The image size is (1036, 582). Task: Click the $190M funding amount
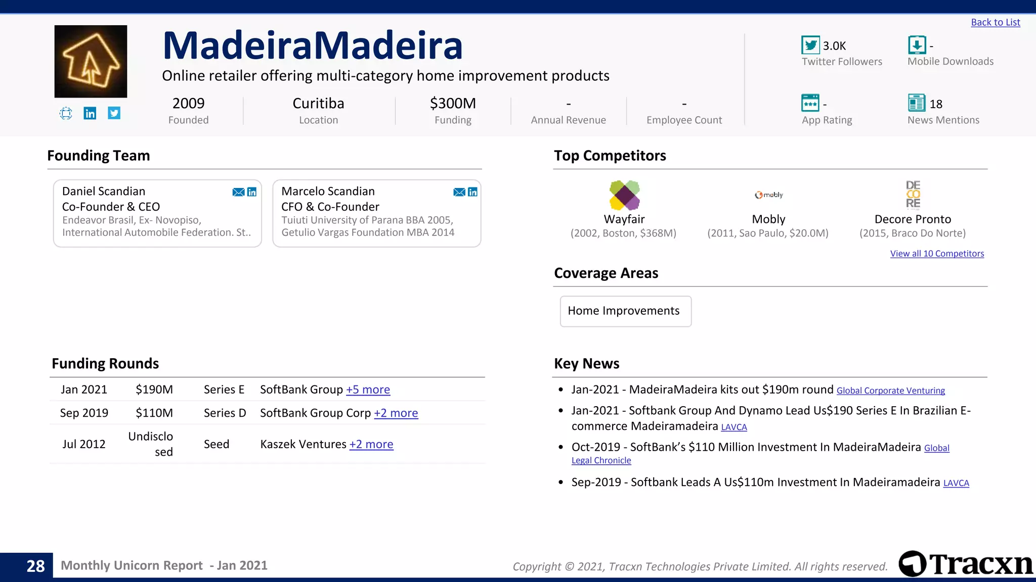click(154, 390)
